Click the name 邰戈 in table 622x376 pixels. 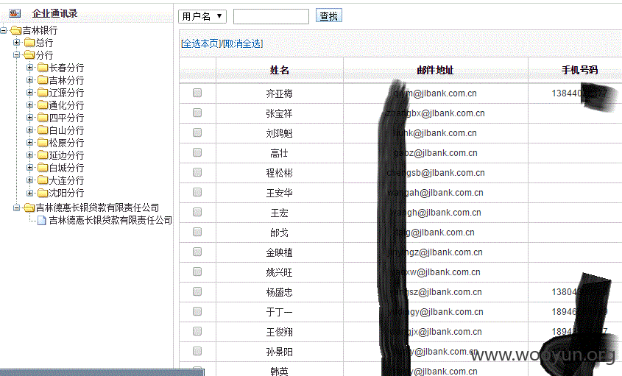tap(279, 233)
